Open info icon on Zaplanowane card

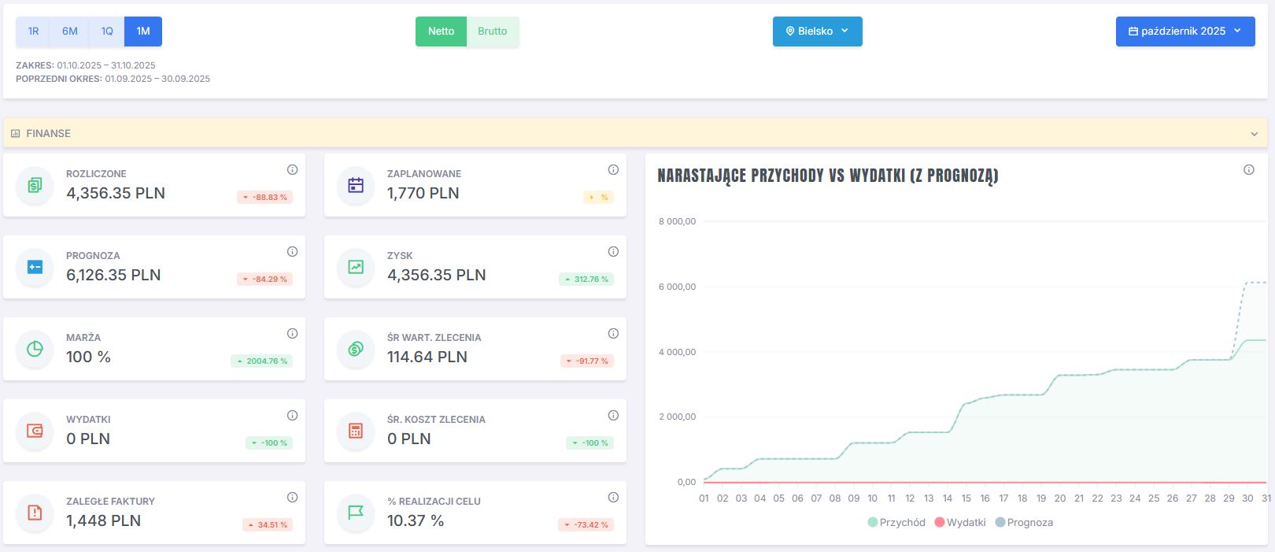coord(613,170)
